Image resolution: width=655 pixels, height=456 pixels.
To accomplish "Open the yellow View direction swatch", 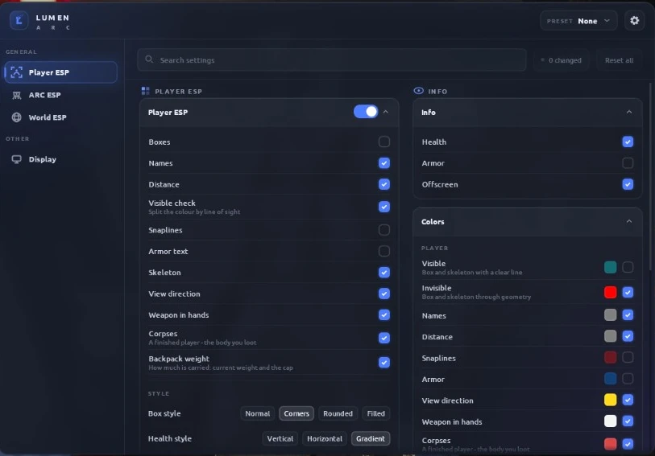I will tap(610, 400).
